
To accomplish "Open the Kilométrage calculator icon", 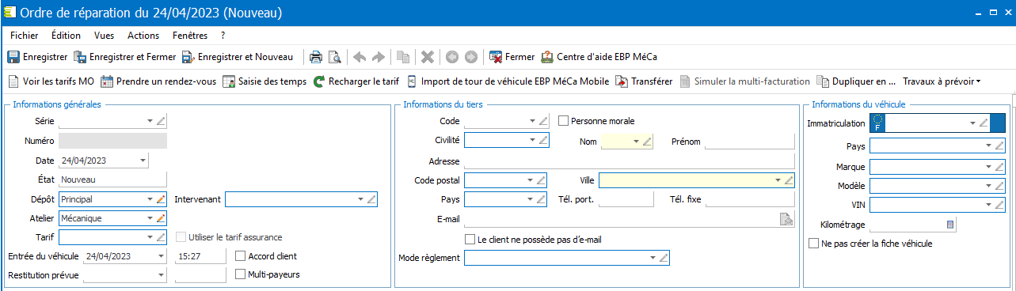I will (951, 225).
